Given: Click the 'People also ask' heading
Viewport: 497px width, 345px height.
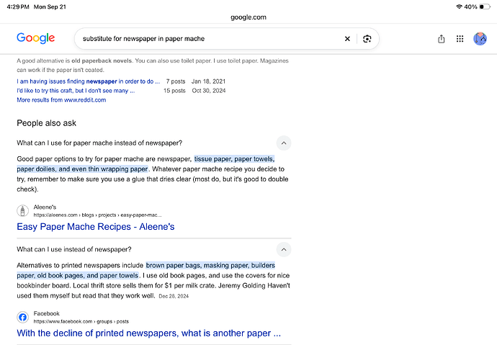Looking at the screenshot, I should 46,123.
